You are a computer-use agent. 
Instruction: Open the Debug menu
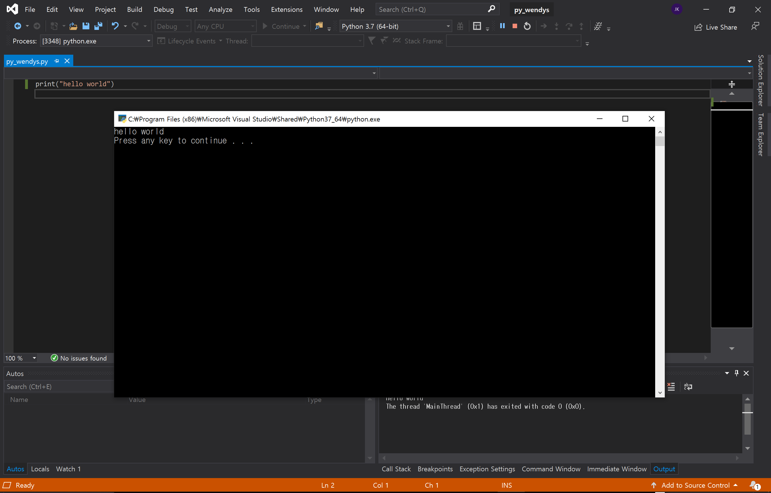click(163, 10)
